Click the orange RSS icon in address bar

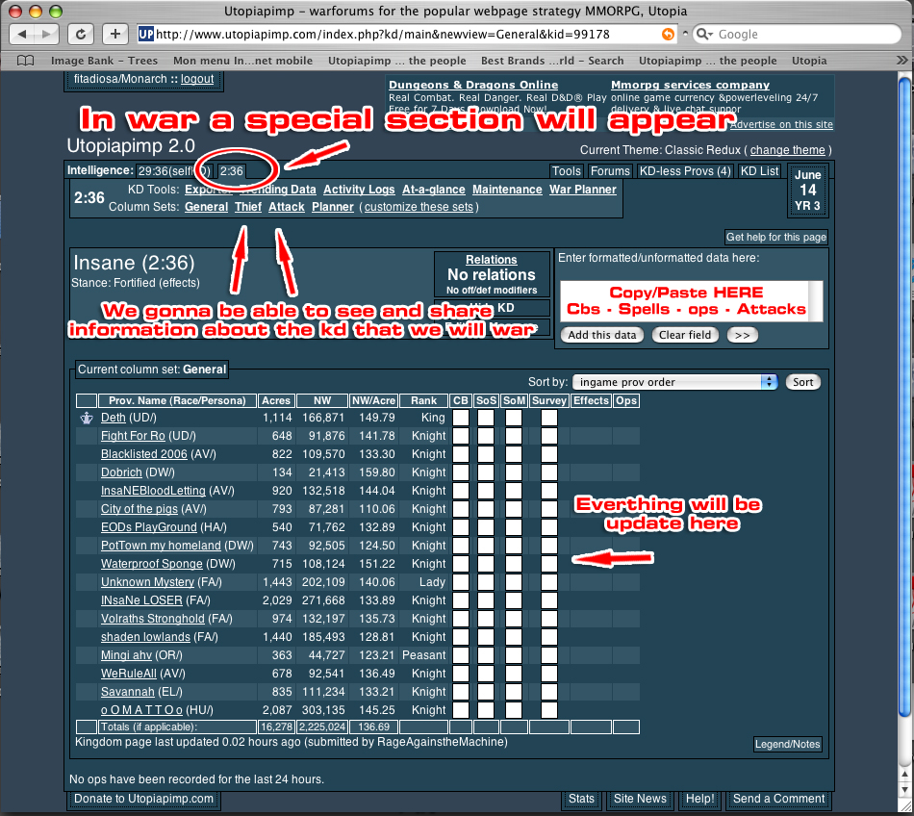point(668,35)
